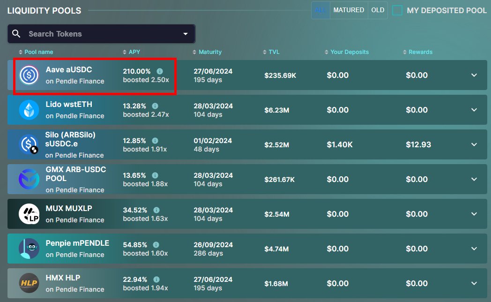Sort pools by Your Deposits
This screenshot has width=491, height=302.
(347, 52)
